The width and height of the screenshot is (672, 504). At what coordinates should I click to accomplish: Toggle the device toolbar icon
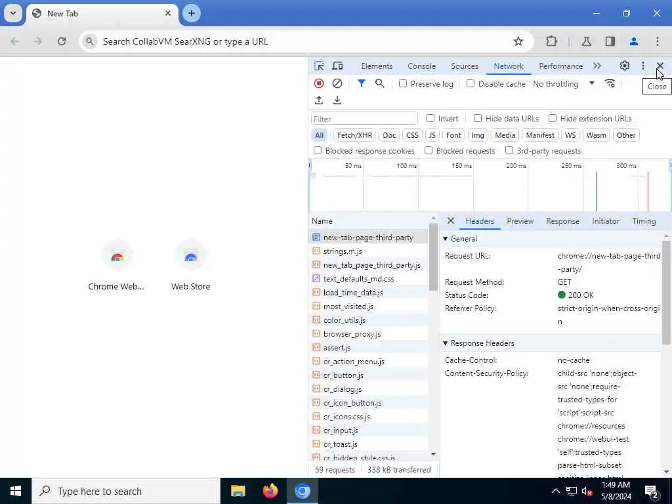[338, 66]
